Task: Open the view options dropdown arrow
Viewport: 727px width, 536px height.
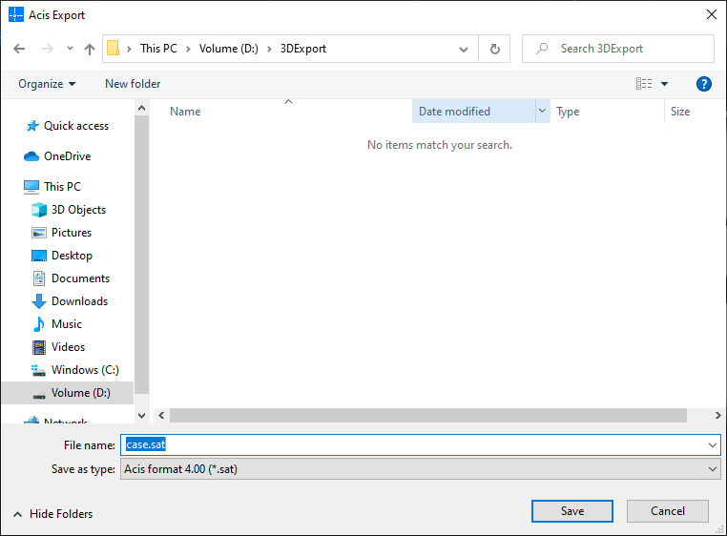Action: [x=665, y=84]
